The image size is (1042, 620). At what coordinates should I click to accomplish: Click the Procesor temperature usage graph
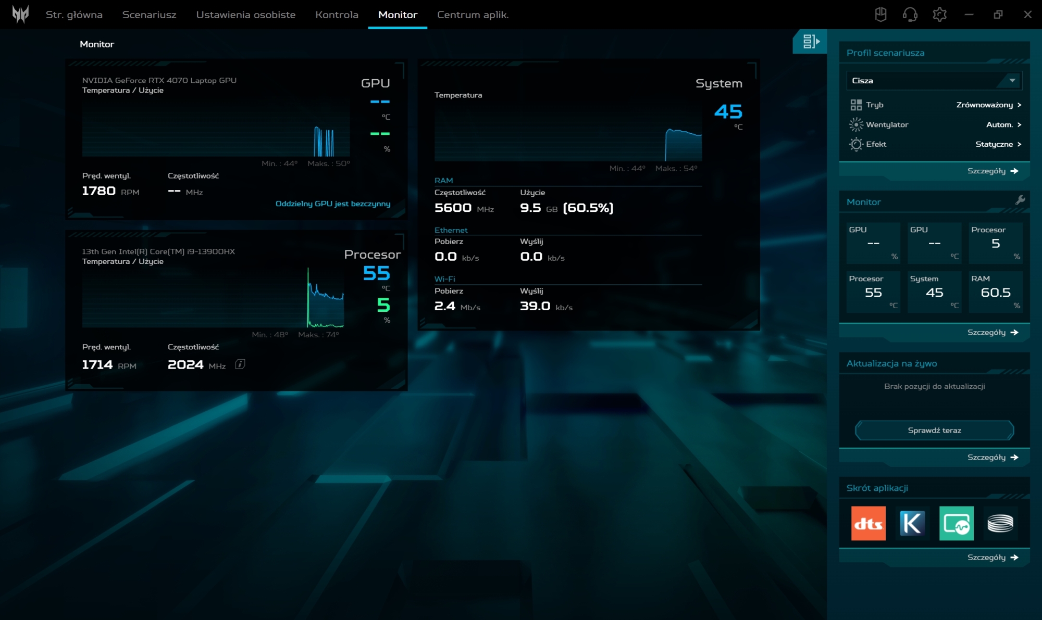213,297
